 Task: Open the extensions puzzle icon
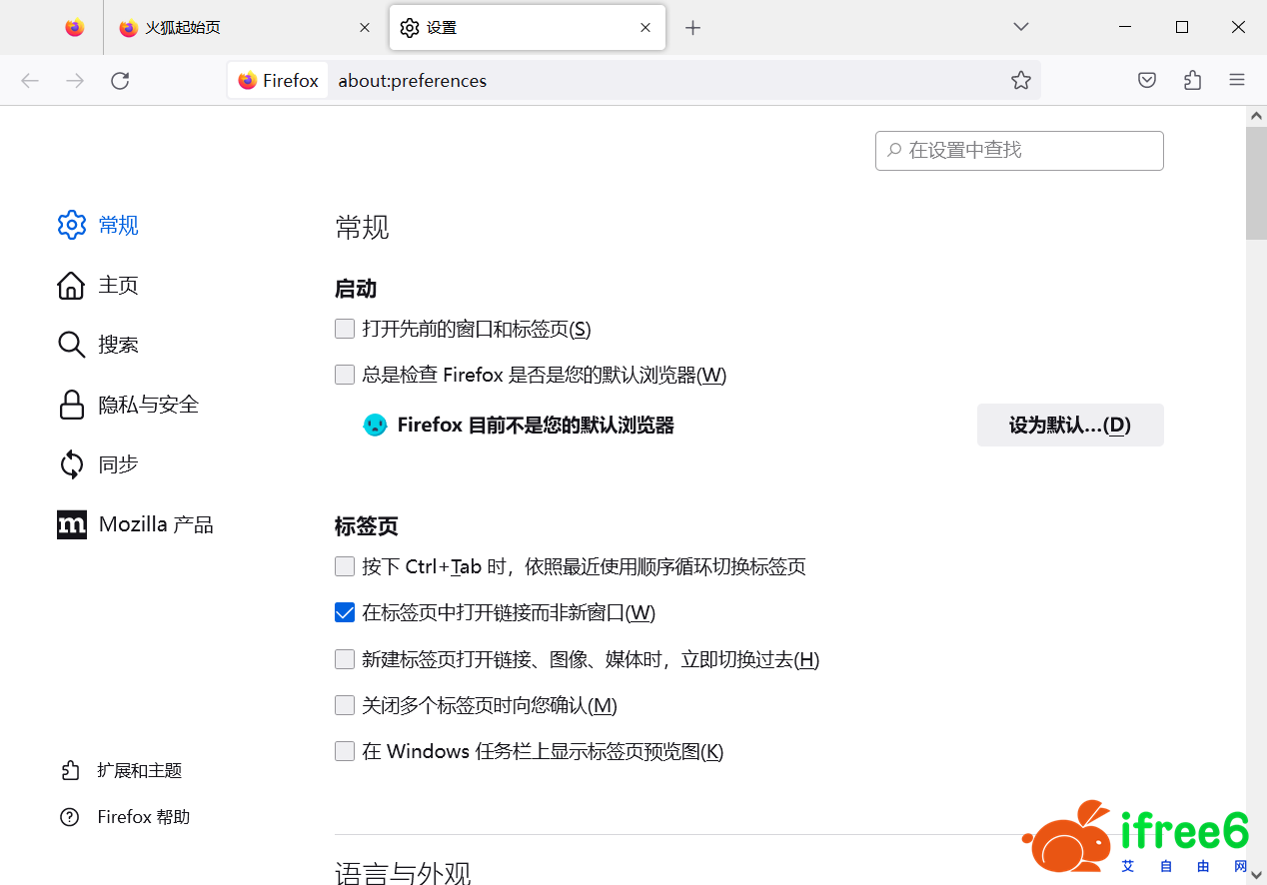click(x=1192, y=81)
